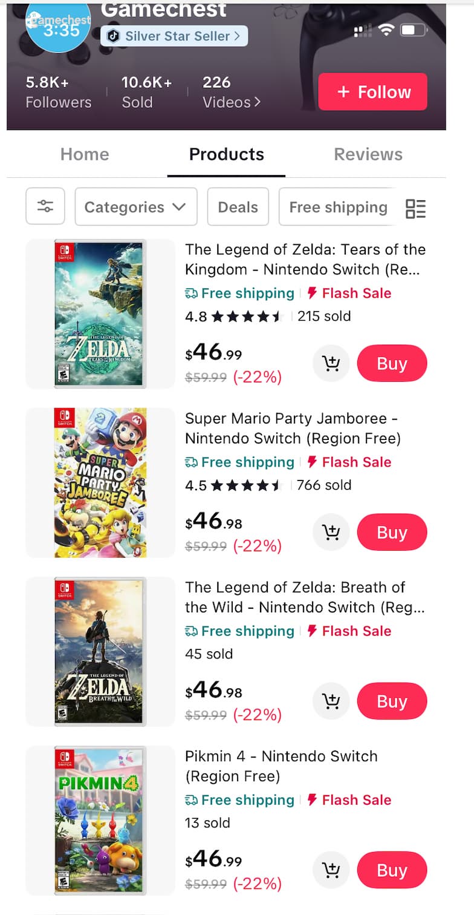Buy Super Mario Party Jamboree
This screenshot has width=474, height=915.
[392, 533]
